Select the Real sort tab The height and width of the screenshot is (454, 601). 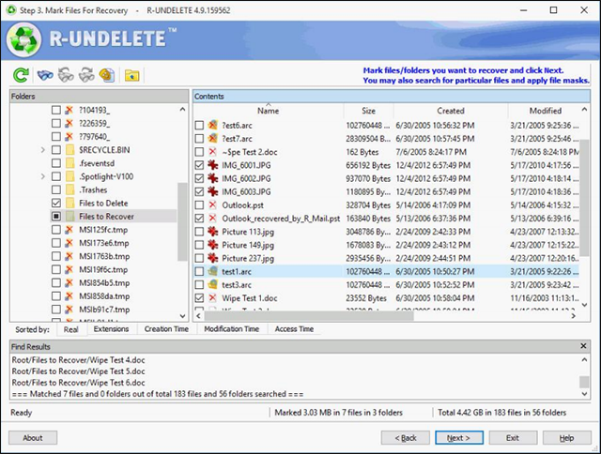[x=71, y=329]
